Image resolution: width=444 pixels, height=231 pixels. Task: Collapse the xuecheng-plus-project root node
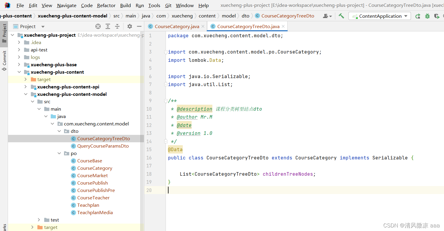(12, 35)
